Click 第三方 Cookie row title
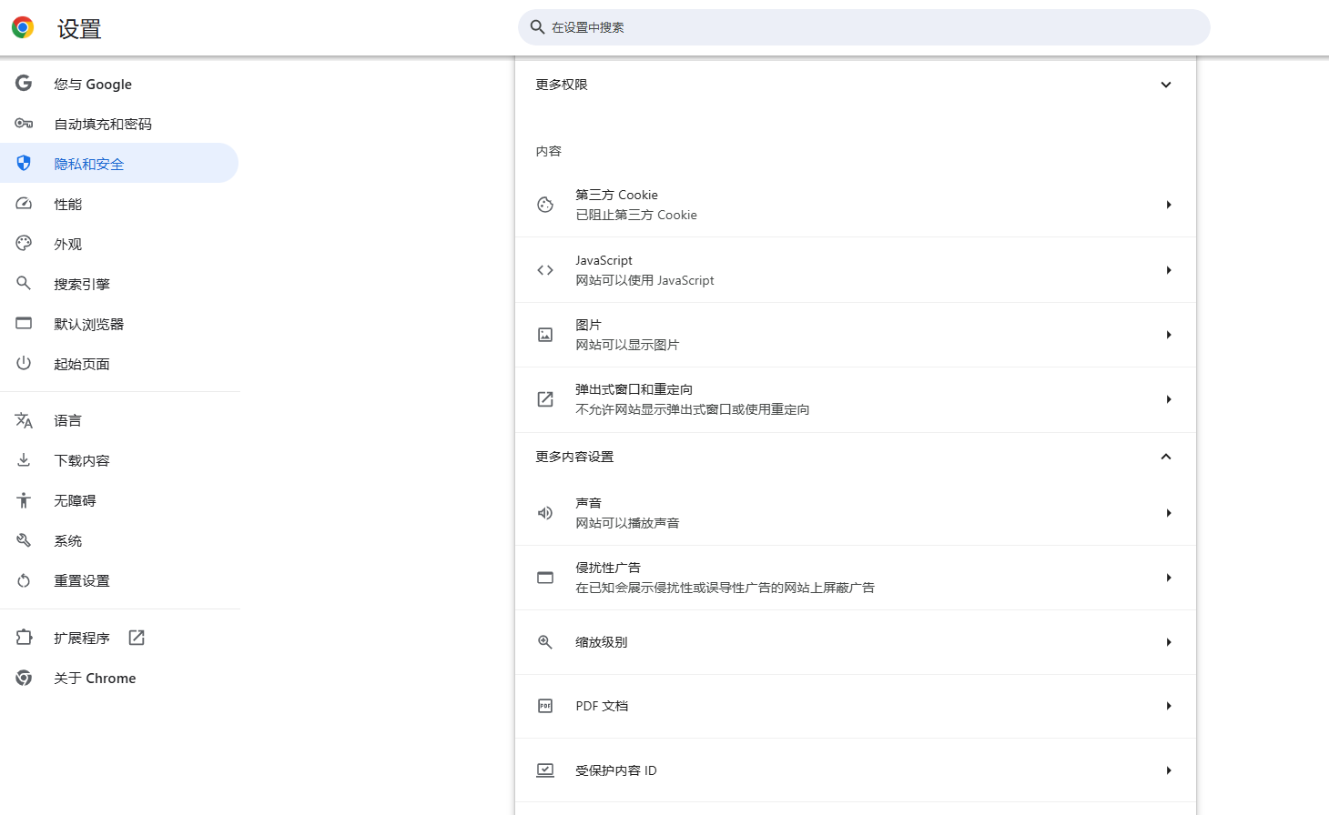 click(616, 195)
